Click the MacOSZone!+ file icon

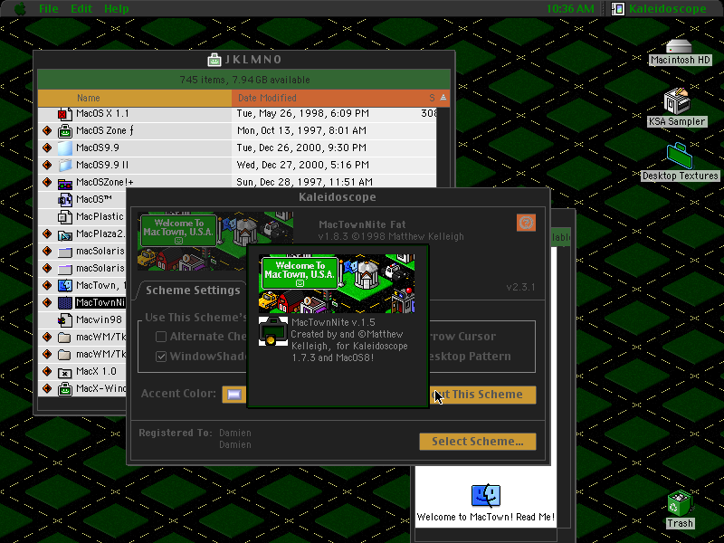tap(64, 184)
